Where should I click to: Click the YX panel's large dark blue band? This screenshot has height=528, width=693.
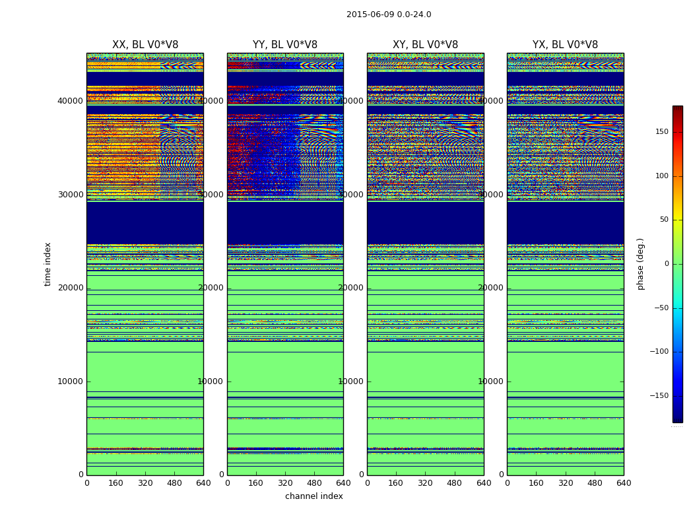click(565, 222)
